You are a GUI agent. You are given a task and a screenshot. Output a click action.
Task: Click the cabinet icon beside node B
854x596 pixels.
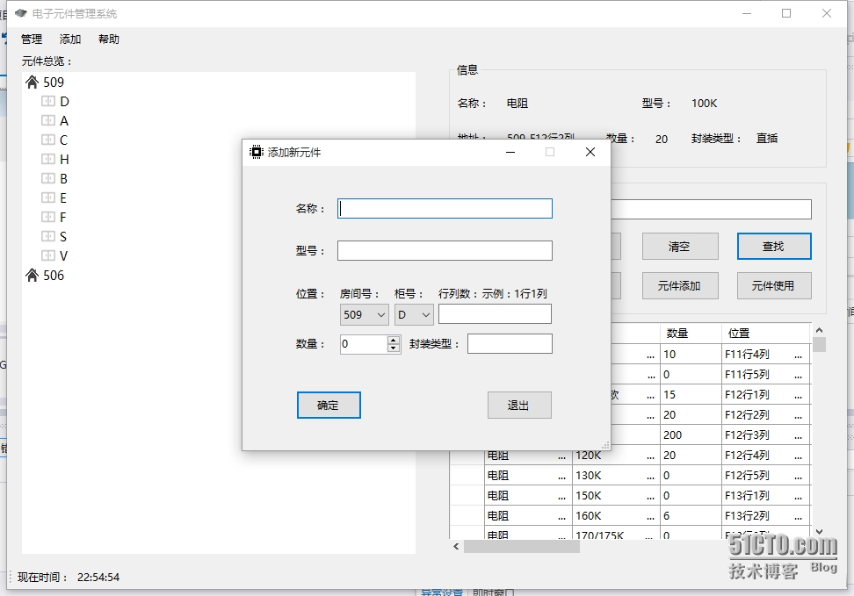coord(48,178)
